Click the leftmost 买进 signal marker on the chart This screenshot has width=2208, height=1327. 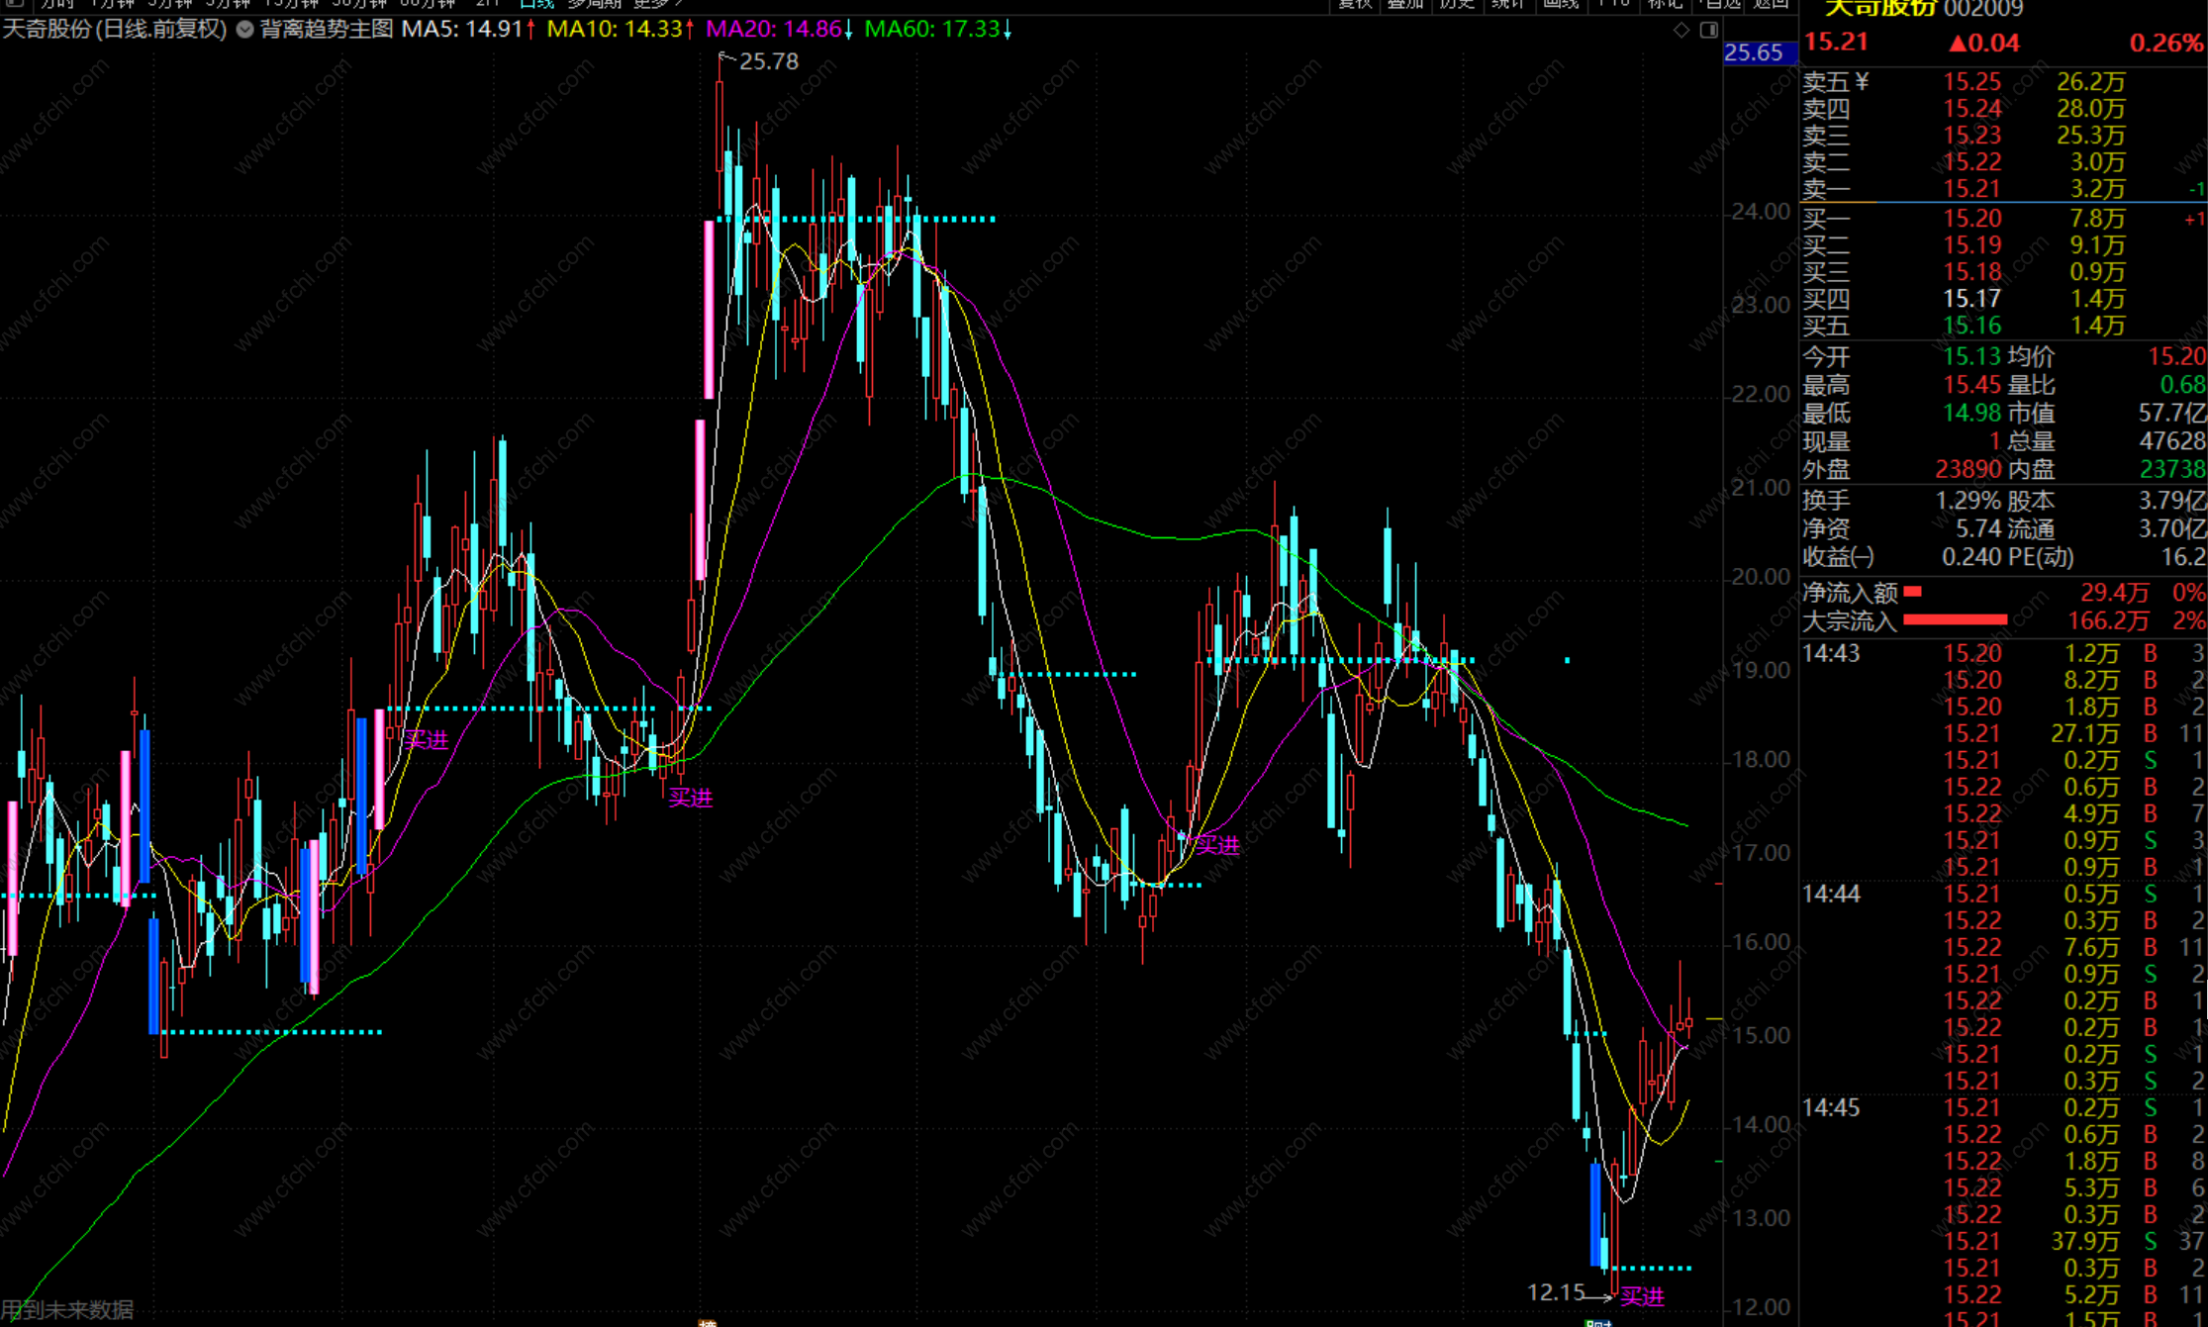tap(427, 739)
